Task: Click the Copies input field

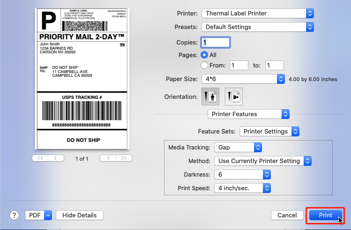Action: coord(216,42)
